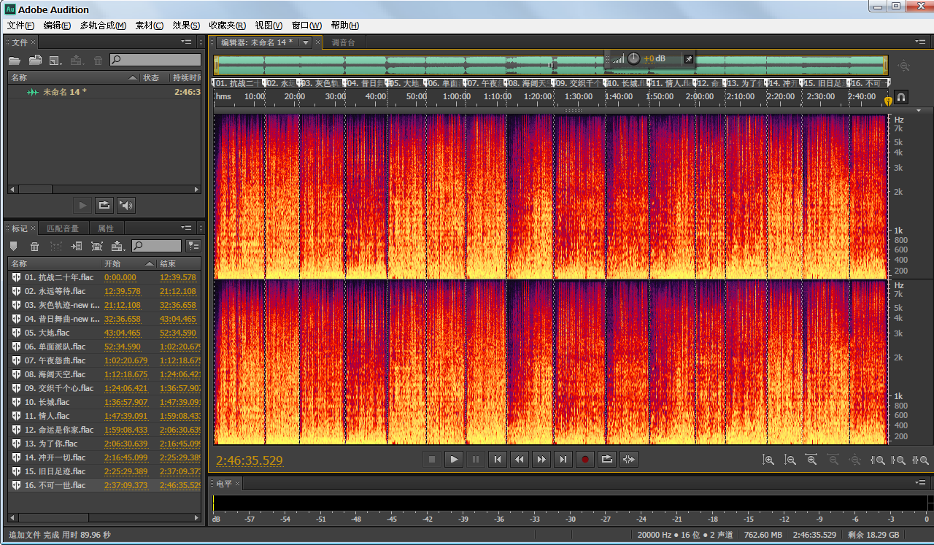Click the add cue marker icon
The width and height of the screenshot is (934, 545).
point(14,247)
